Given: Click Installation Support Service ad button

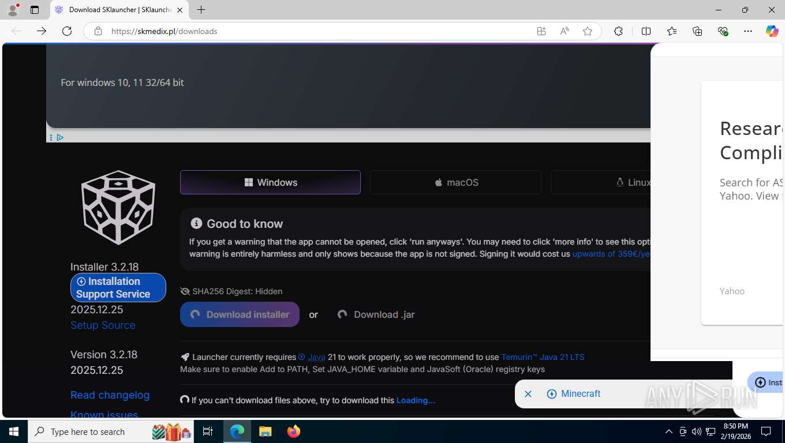Looking at the screenshot, I should (118, 287).
